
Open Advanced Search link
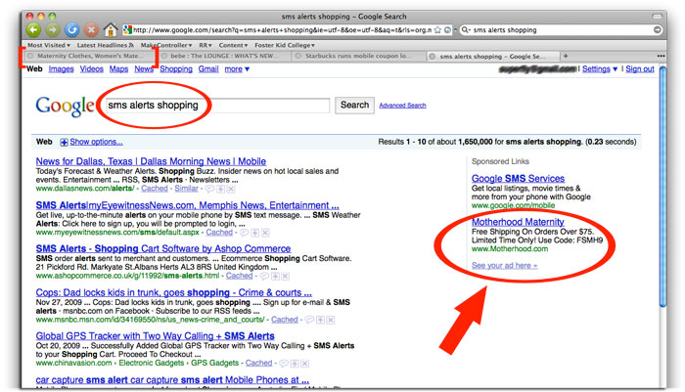(402, 106)
